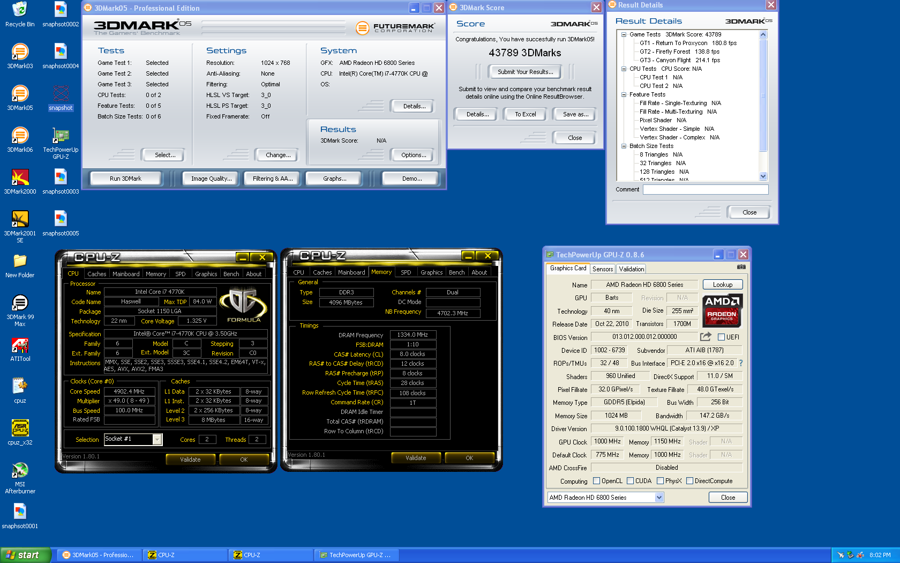Click the Result Details scroll down arrow
The height and width of the screenshot is (563, 900).
tap(763, 176)
